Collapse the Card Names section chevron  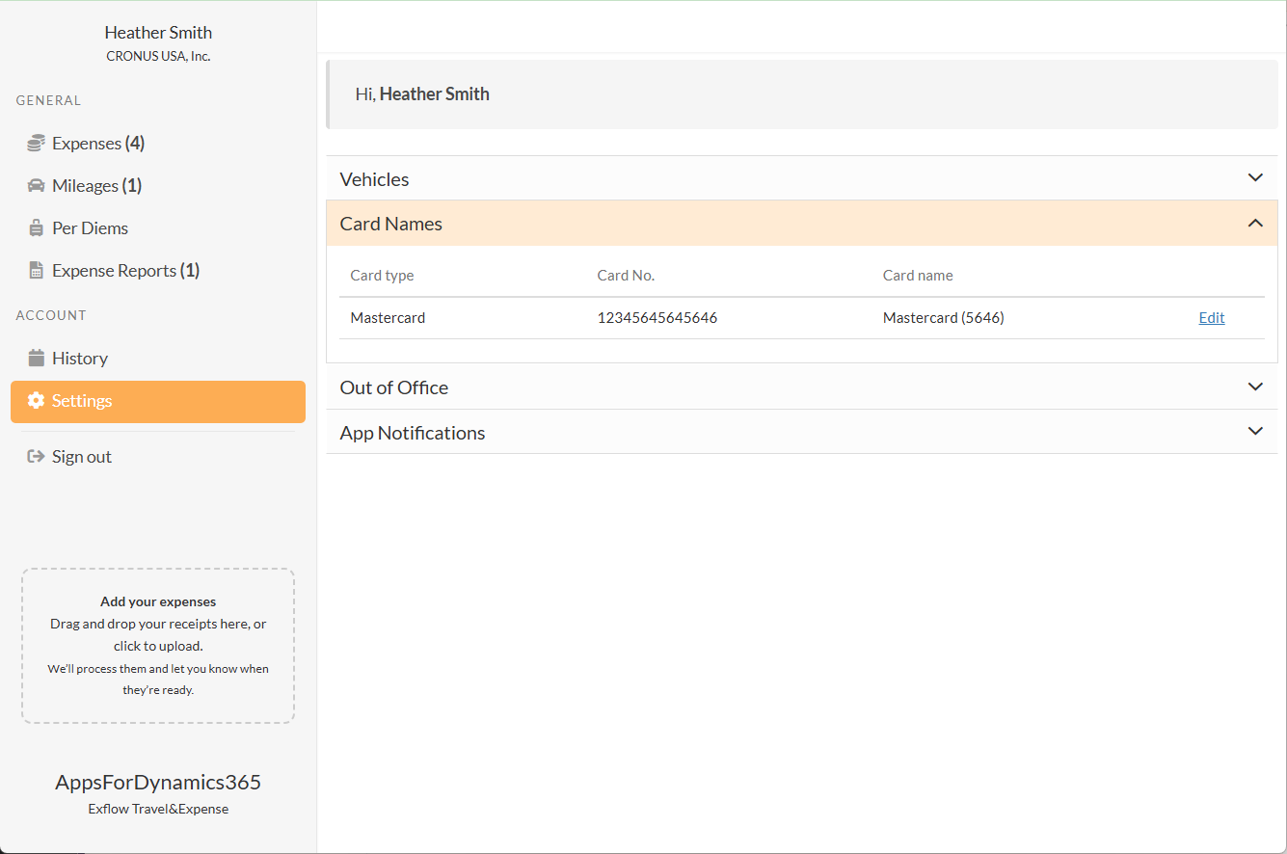1254,224
